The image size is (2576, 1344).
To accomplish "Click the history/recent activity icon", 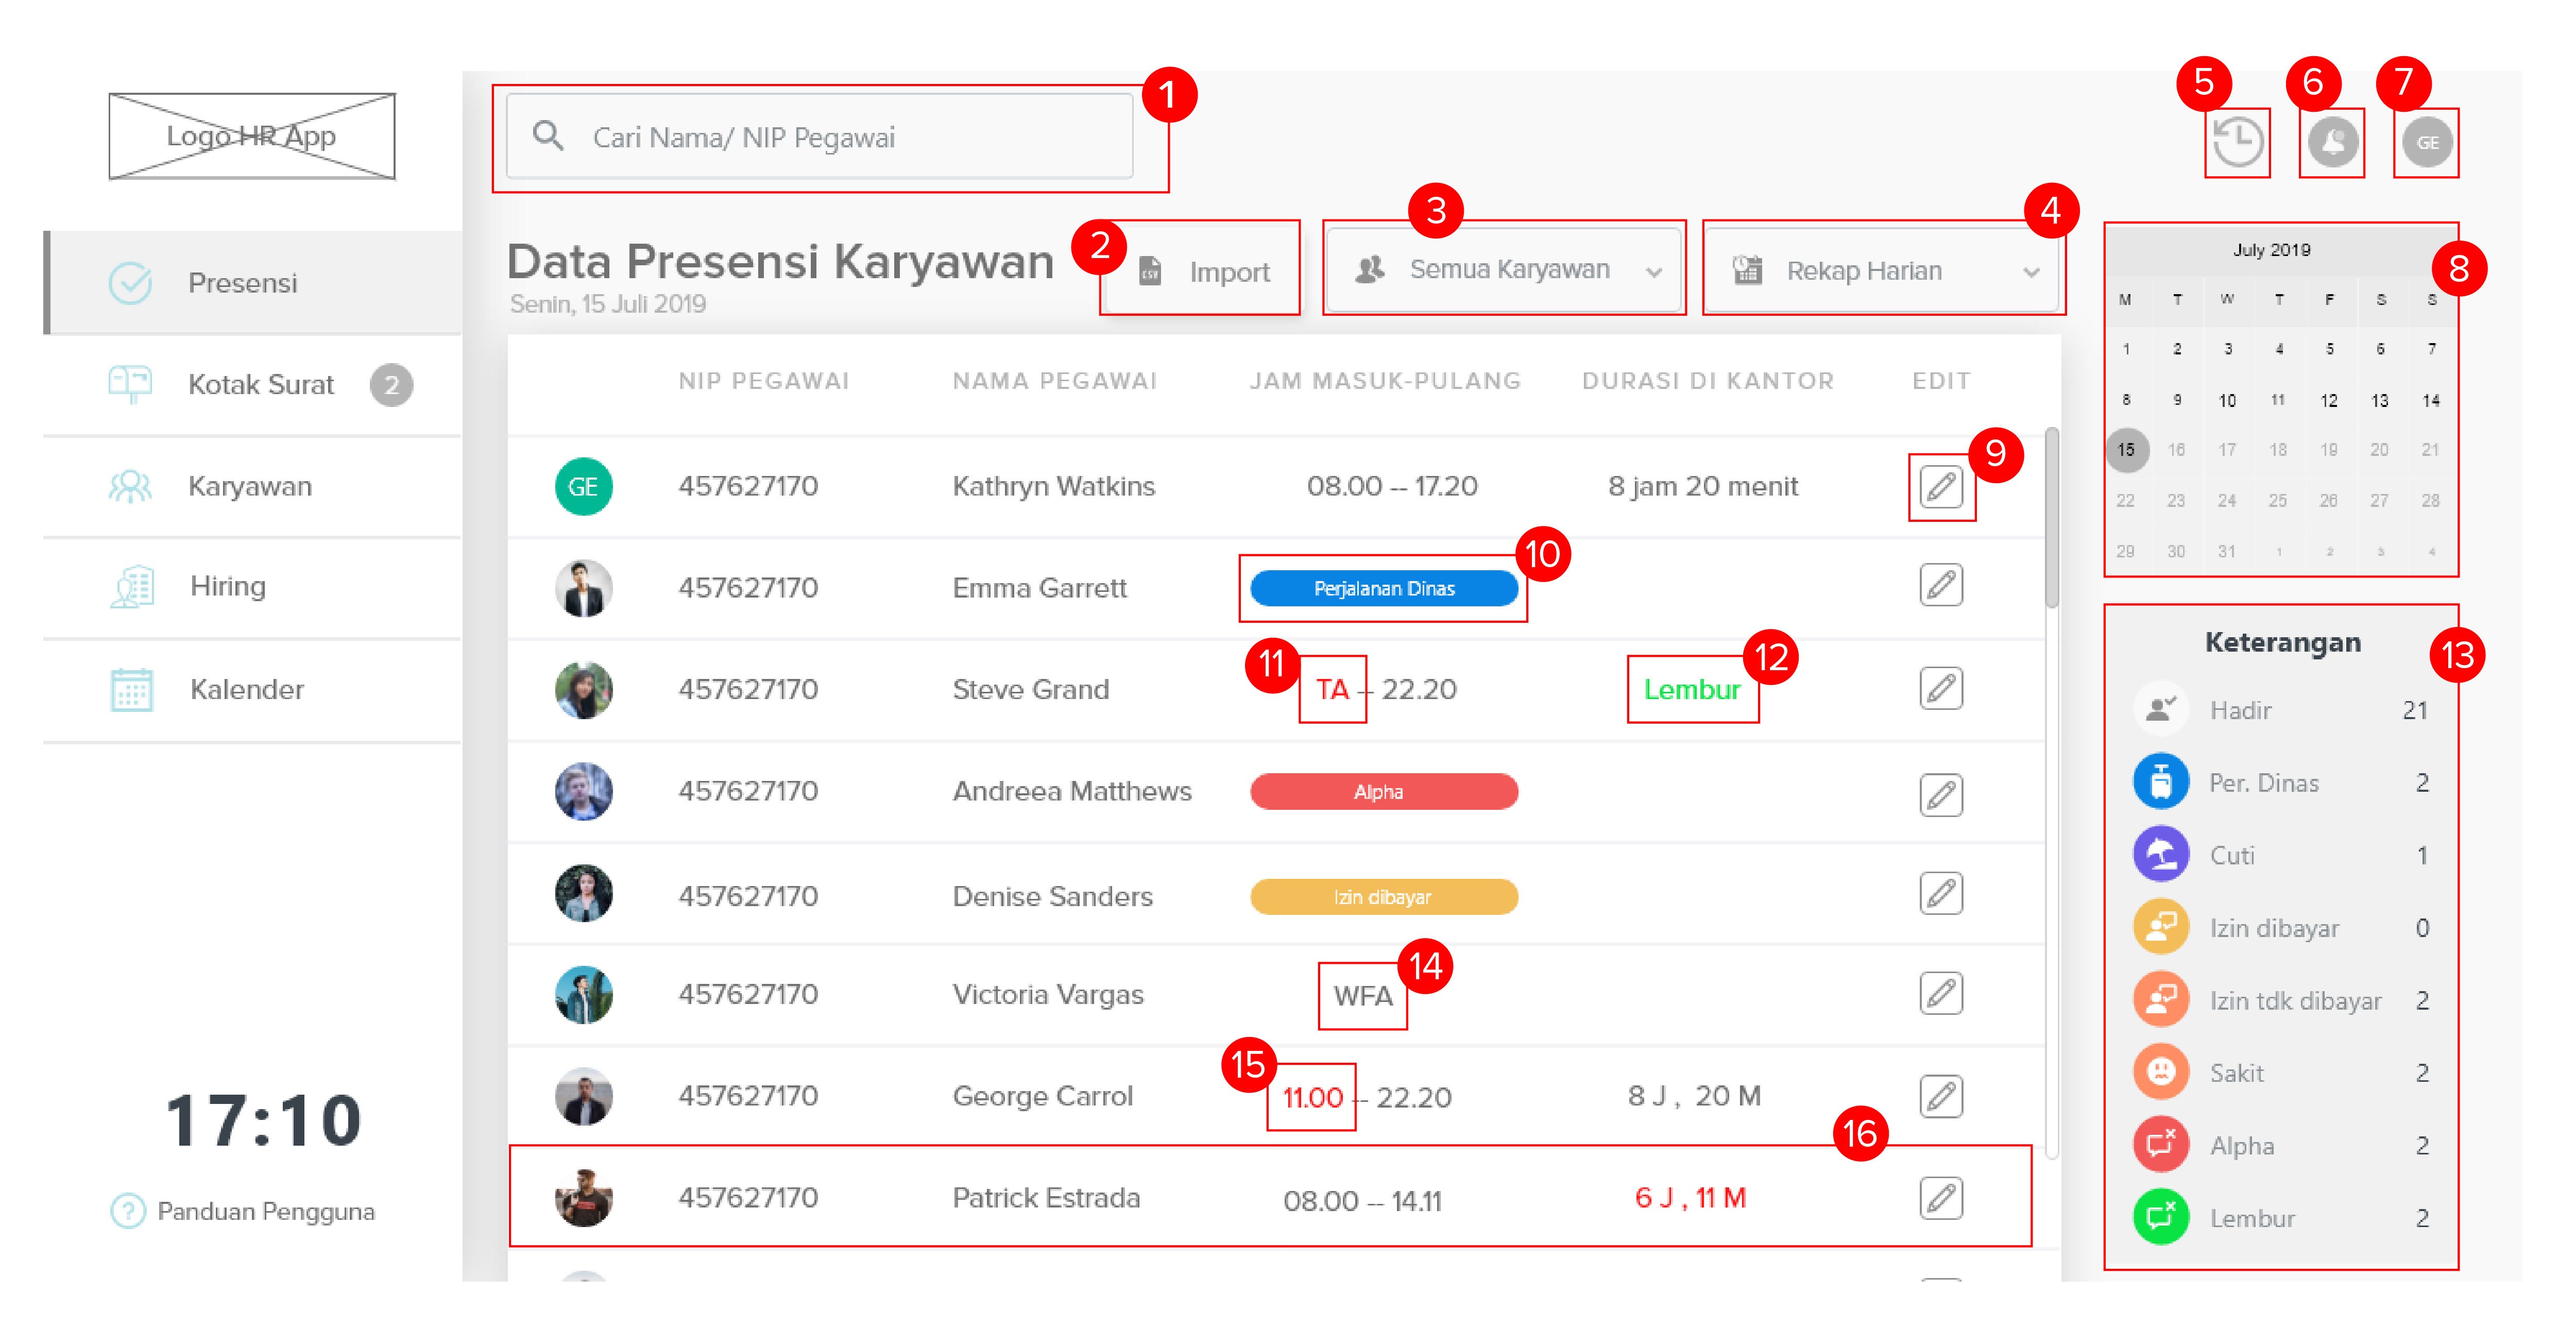I will [2237, 142].
